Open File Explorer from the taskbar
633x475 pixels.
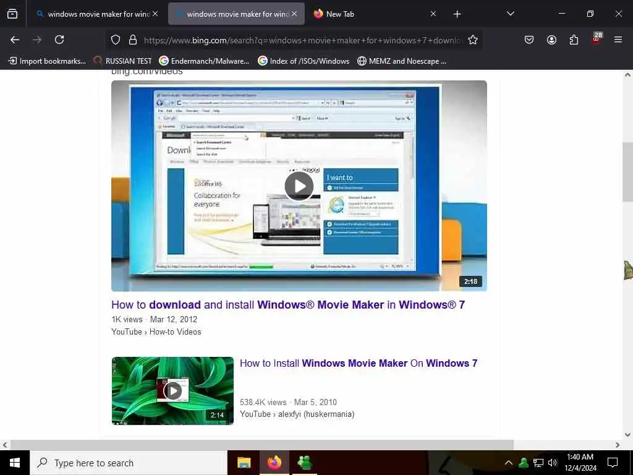(x=244, y=463)
